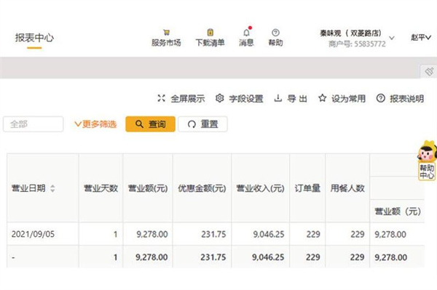
Task: Click 导出 link
Action: point(291,98)
